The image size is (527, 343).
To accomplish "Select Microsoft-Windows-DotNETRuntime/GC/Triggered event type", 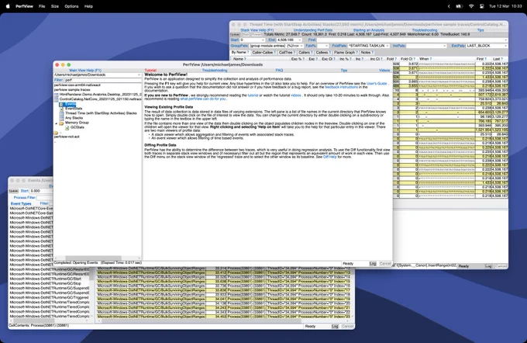I will click(x=49, y=297).
